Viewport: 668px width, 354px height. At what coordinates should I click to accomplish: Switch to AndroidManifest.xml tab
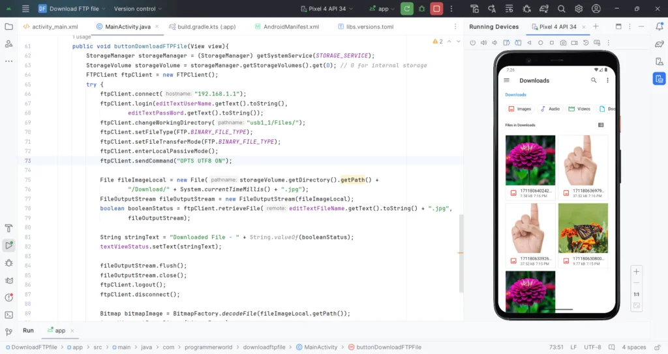pos(287,26)
